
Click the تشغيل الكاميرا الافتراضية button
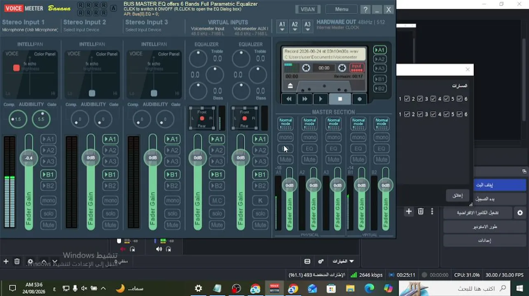478,213
